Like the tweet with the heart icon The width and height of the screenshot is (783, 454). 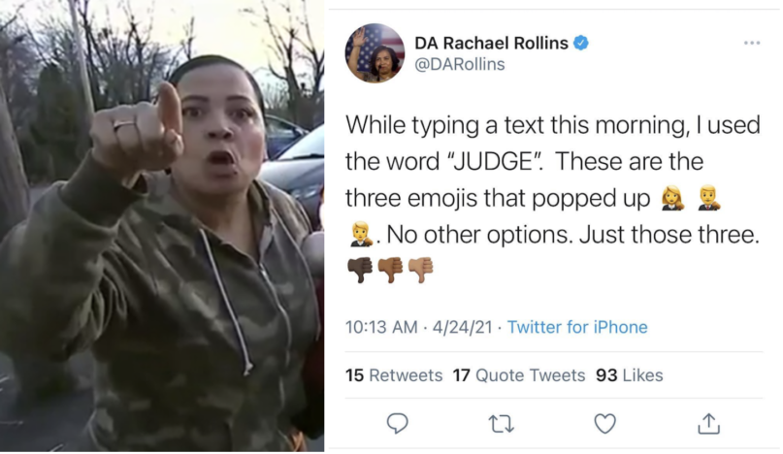[604, 424]
